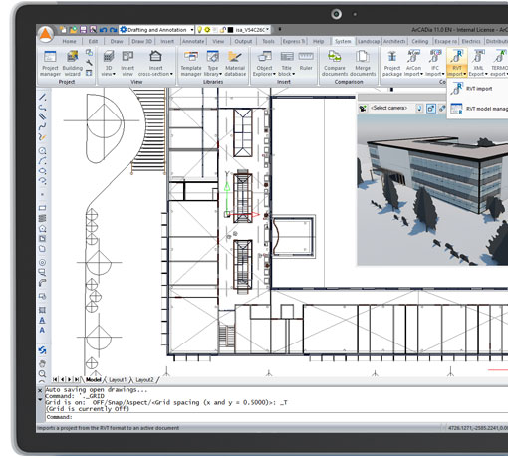The height and width of the screenshot is (458, 508).
Task: Expand the Drafting and Annotation workspace dropdown
Action: 192,30
